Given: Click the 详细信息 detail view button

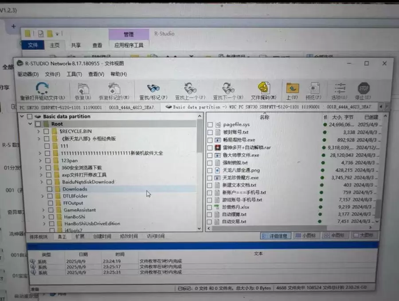Looking at the screenshot, I should tap(275, 236).
